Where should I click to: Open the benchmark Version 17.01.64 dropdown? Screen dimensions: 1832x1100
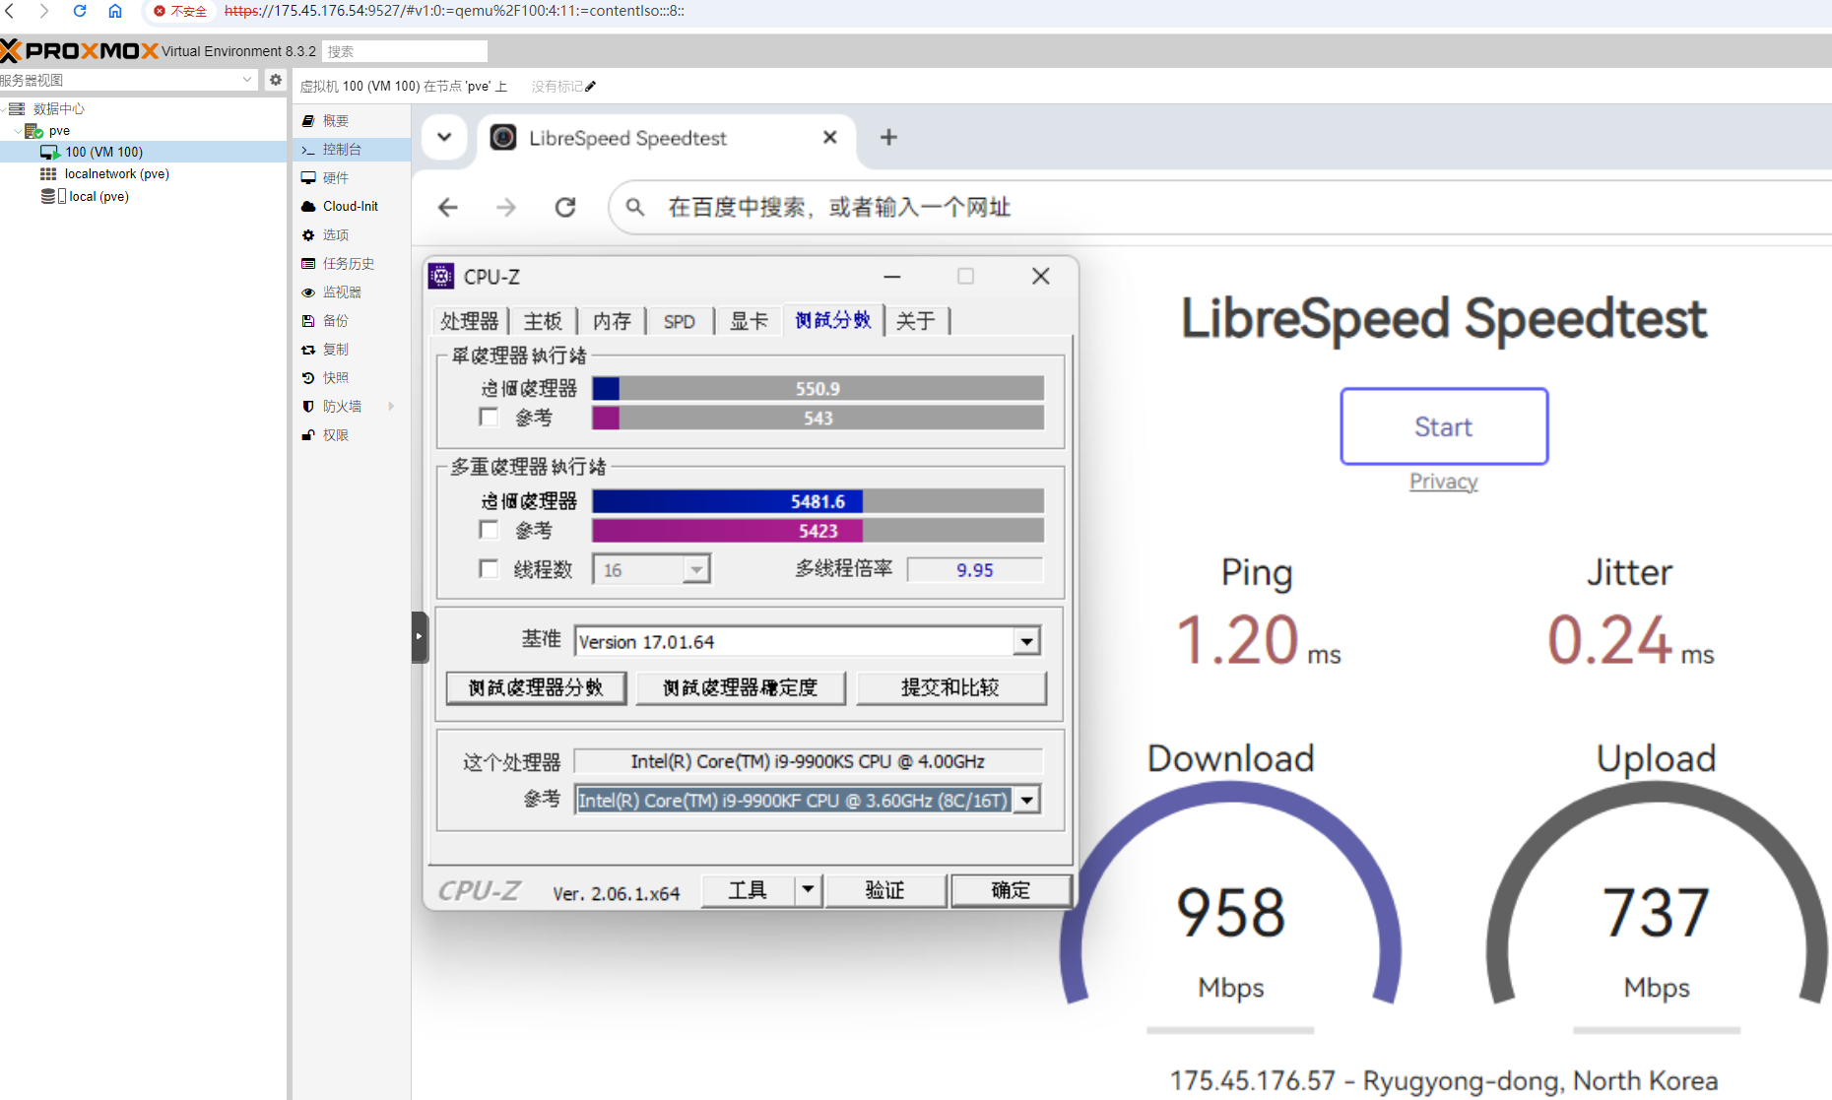[1026, 642]
